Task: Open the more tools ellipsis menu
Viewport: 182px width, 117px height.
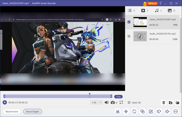Action: pos(176,112)
